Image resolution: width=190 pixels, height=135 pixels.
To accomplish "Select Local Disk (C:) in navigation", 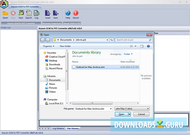I will (x=54, y=103).
